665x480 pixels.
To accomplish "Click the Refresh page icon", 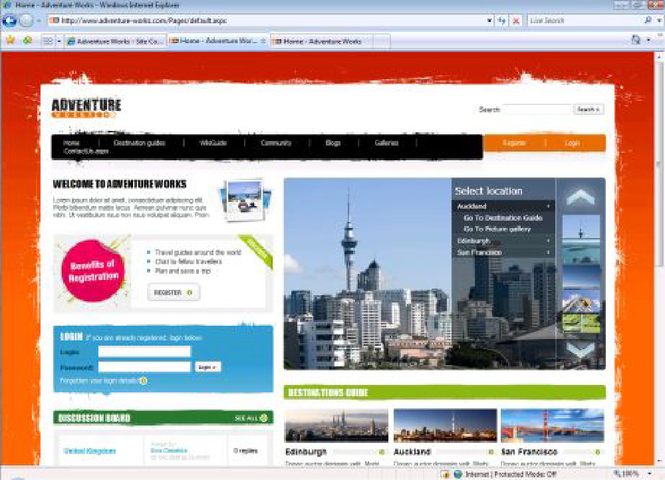I will click(503, 21).
